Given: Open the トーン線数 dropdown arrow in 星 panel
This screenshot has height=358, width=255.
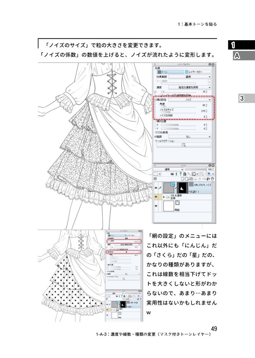Looking at the screenshot, I should (x=139, y=242).
